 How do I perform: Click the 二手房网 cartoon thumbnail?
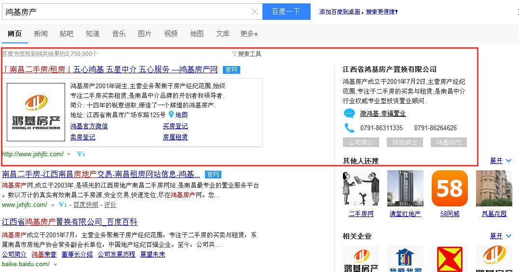361,189
